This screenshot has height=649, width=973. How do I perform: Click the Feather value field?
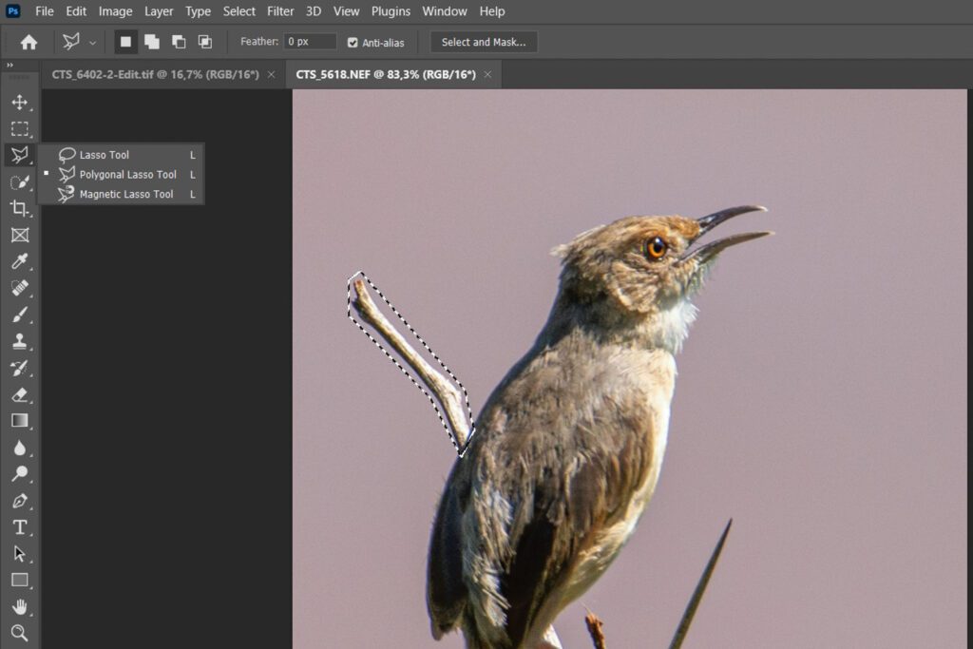[311, 42]
